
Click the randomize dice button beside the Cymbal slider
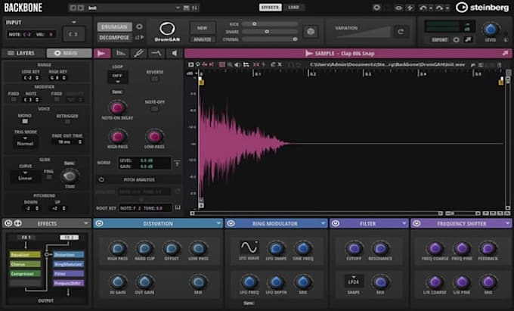pos(311,32)
